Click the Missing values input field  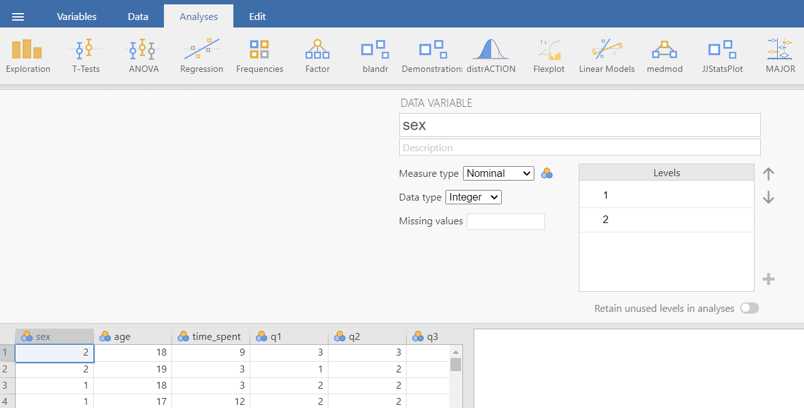coord(506,221)
